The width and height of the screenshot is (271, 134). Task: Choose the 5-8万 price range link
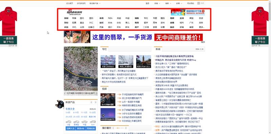(x=68, y=112)
